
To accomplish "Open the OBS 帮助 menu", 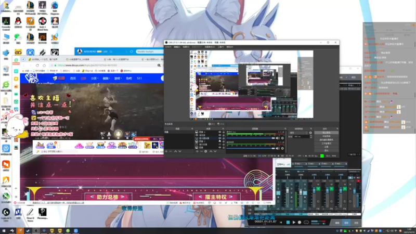I will click(x=230, y=47).
